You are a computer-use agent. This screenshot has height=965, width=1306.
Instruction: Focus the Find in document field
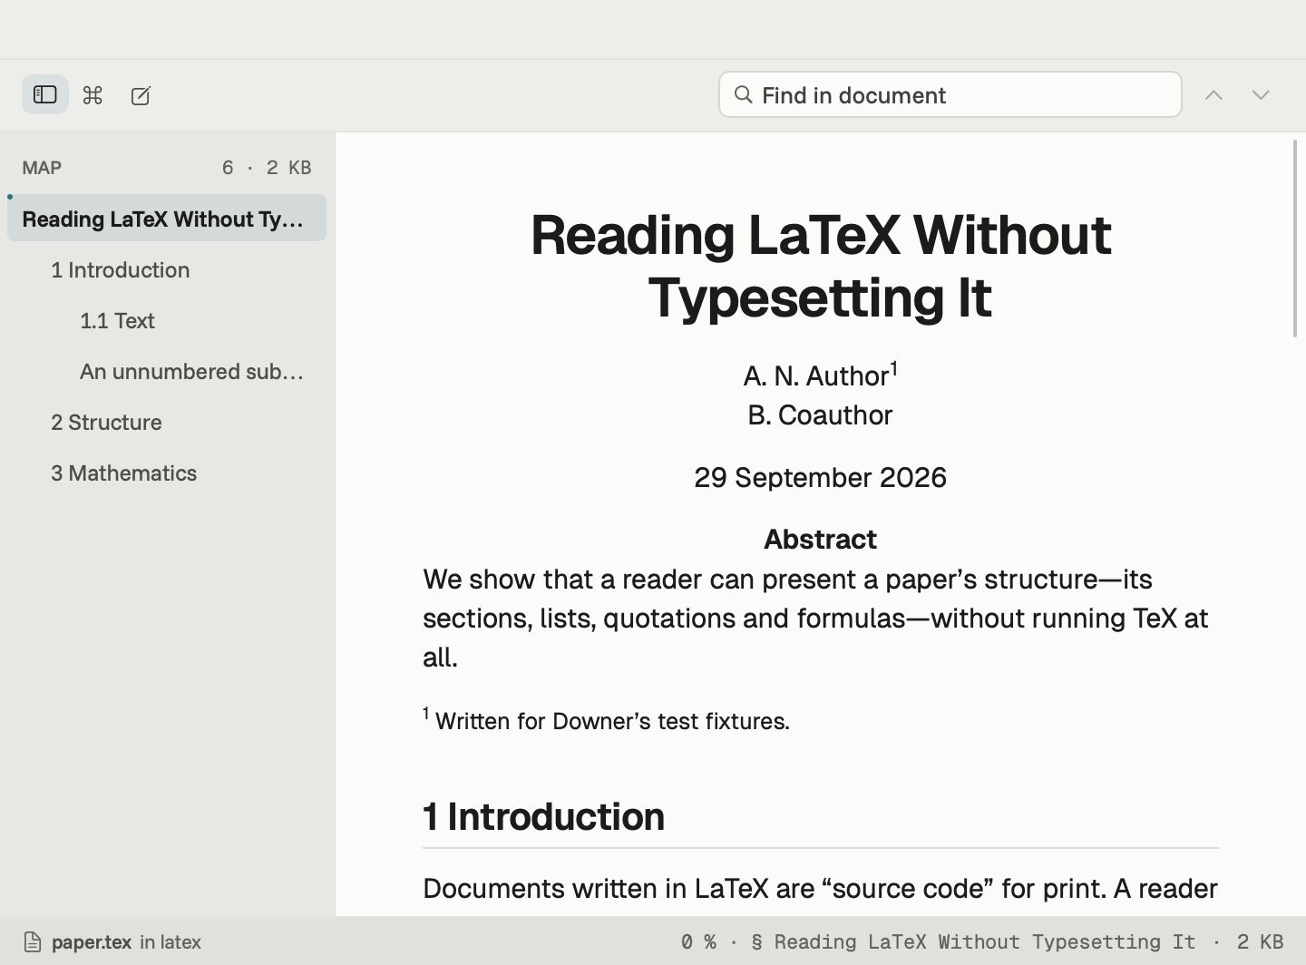(x=950, y=94)
